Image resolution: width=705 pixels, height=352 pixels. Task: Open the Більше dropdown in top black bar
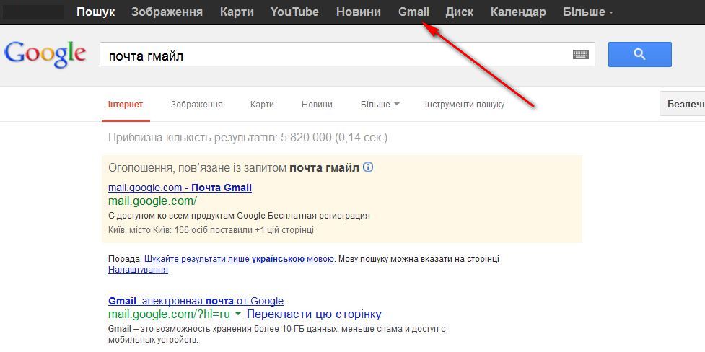pyautogui.click(x=587, y=12)
